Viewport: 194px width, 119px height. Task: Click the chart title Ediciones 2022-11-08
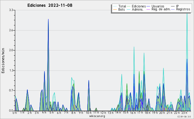click(50, 5)
